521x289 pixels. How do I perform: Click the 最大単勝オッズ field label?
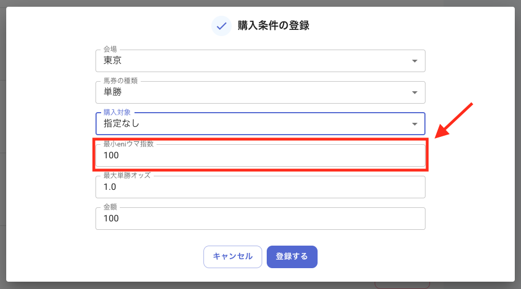(x=127, y=176)
